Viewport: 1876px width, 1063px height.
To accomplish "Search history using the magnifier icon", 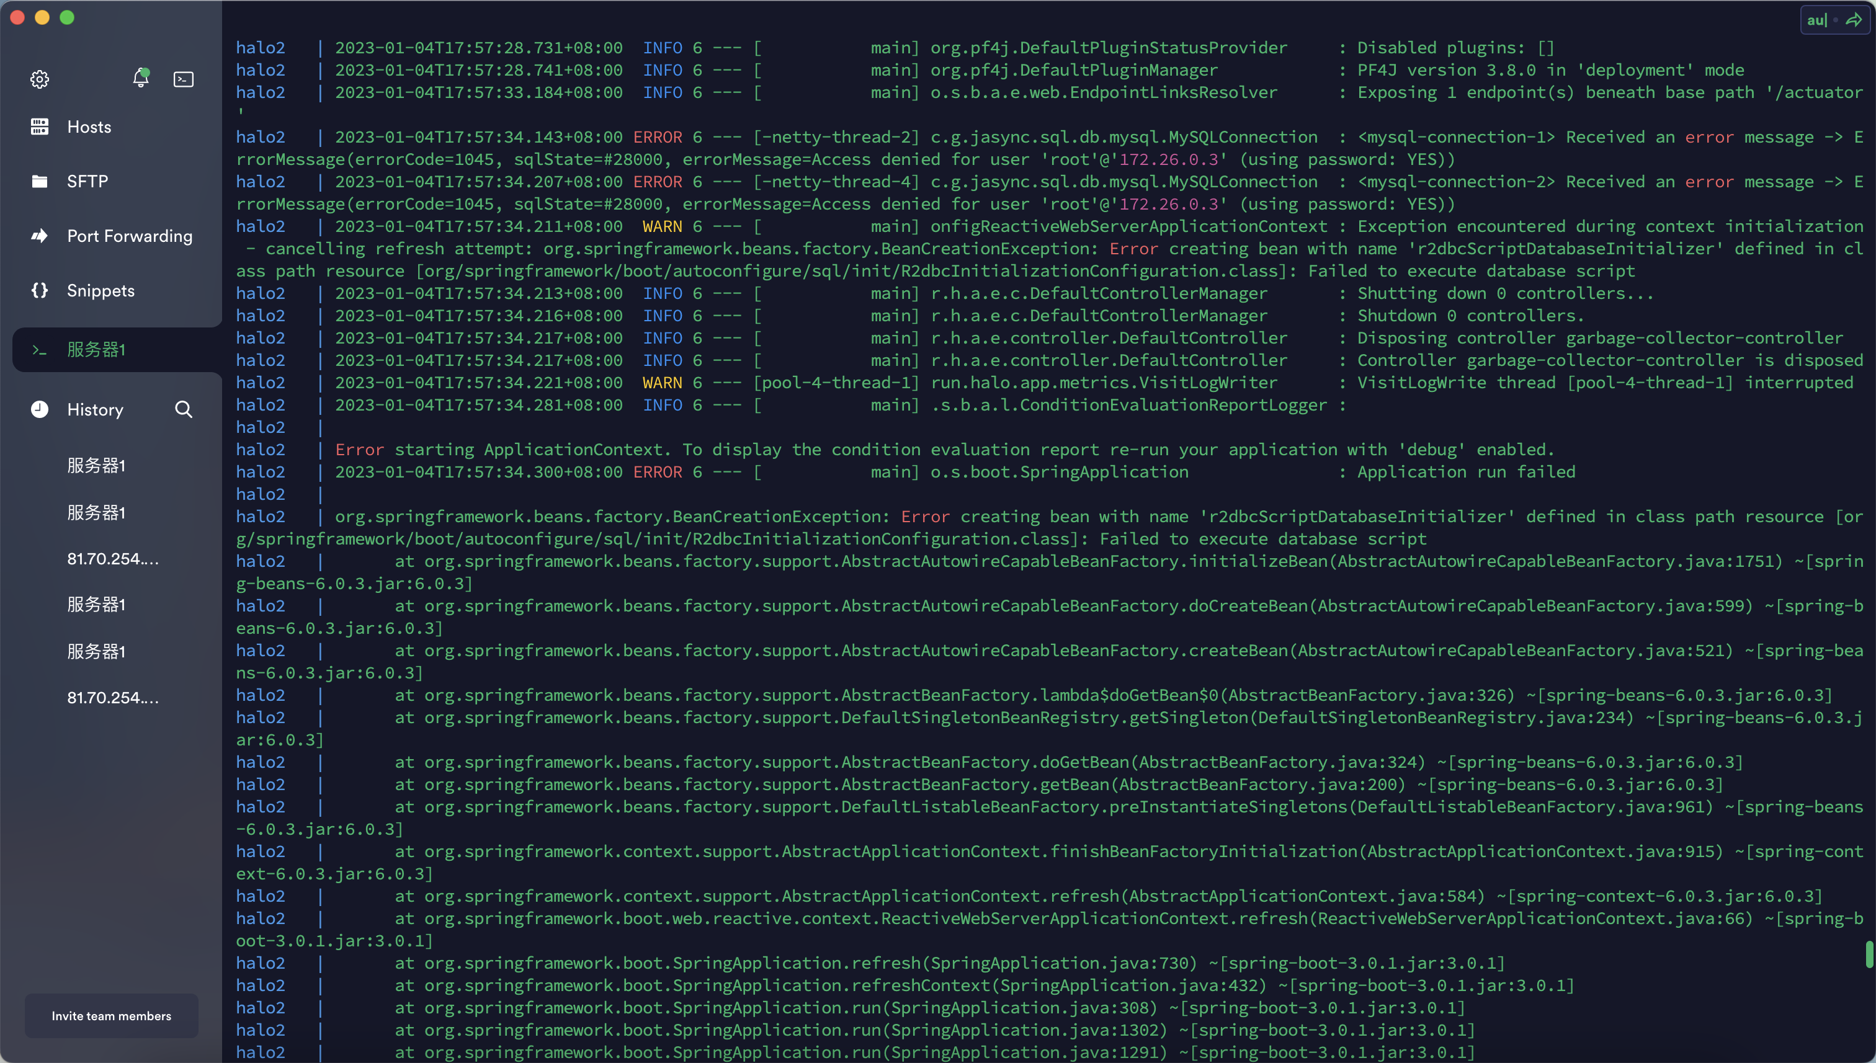I will (184, 409).
